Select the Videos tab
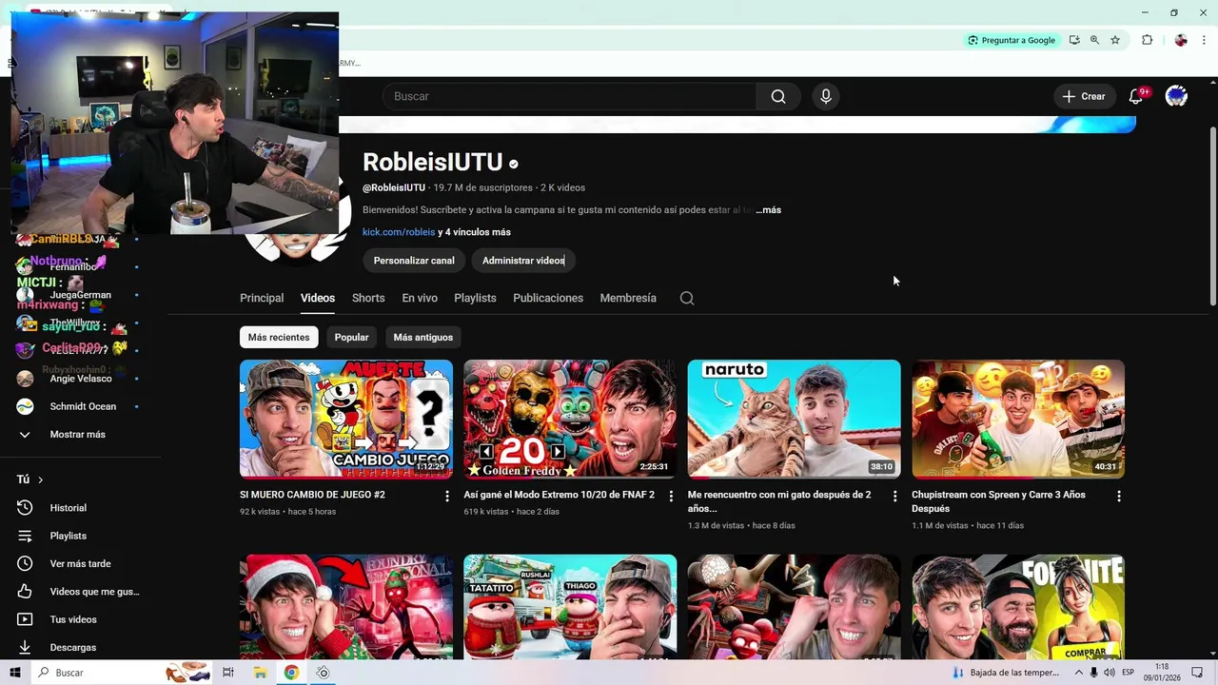1218x685 pixels. (x=318, y=298)
